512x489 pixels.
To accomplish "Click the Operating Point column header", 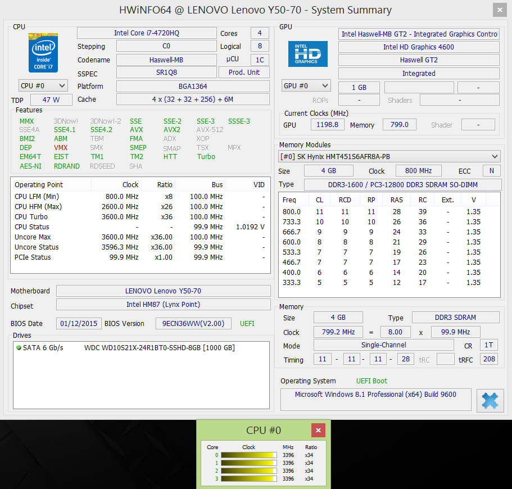I will click(51, 184).
